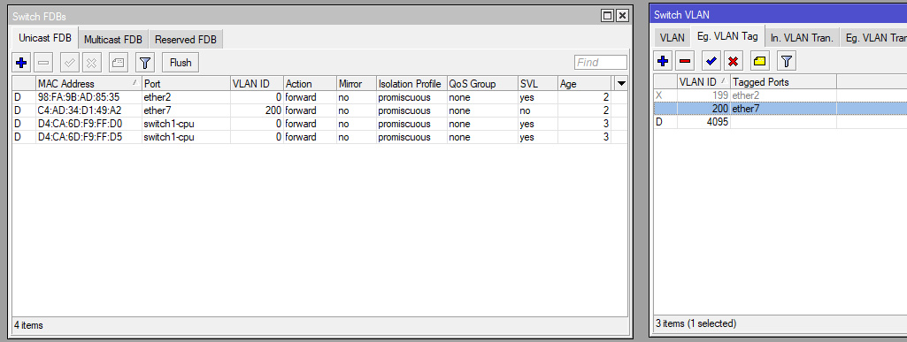Switch to Reserved FDB tab
The width and height of the screenshot is (907, 342).
pos(186,40)
